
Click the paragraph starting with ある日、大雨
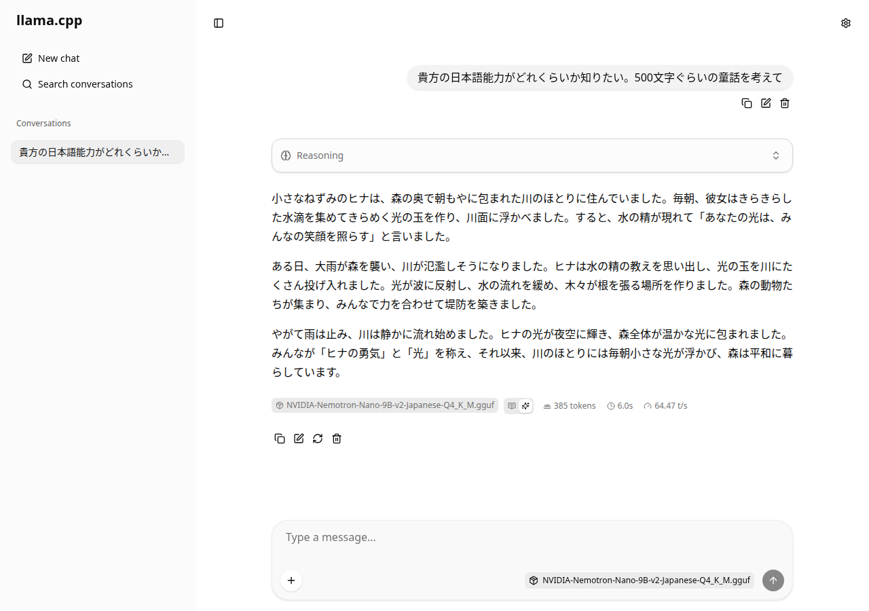coord(532,286)
